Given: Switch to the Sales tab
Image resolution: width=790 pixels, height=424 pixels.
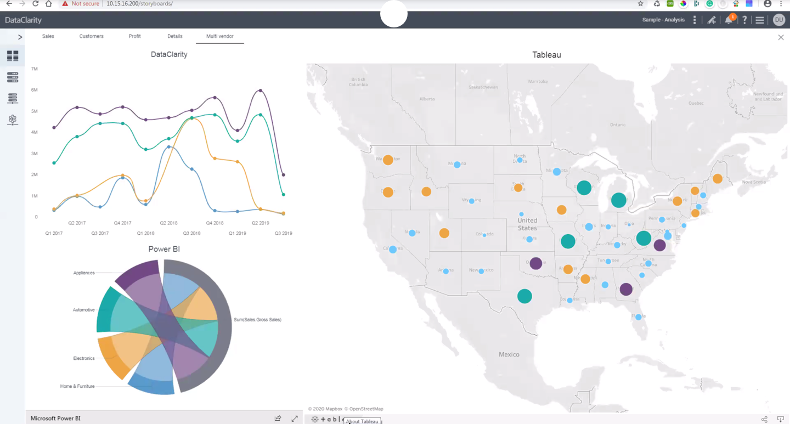Looking at the screenshot, I should (x=48, y=36).
